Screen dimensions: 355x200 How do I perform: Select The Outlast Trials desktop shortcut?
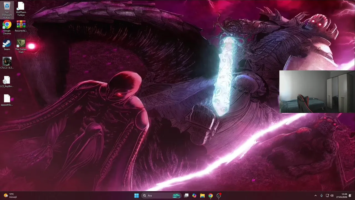pos(21,46)
